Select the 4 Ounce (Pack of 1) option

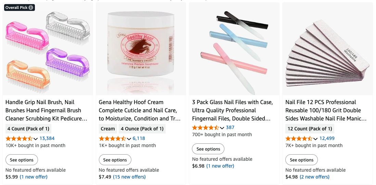(142, 129)
